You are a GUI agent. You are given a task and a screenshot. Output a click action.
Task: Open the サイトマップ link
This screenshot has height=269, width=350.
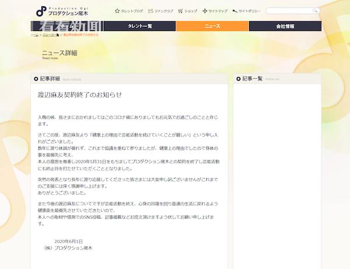point(218,11)
